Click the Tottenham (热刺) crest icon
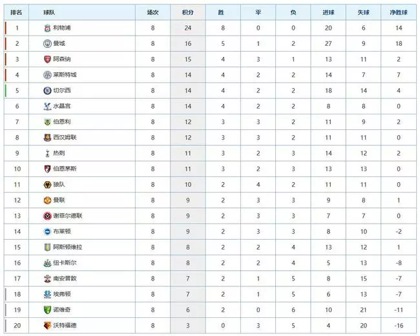Screen dimensions: 420x336 pyautogui.click(x=47, y=153)
